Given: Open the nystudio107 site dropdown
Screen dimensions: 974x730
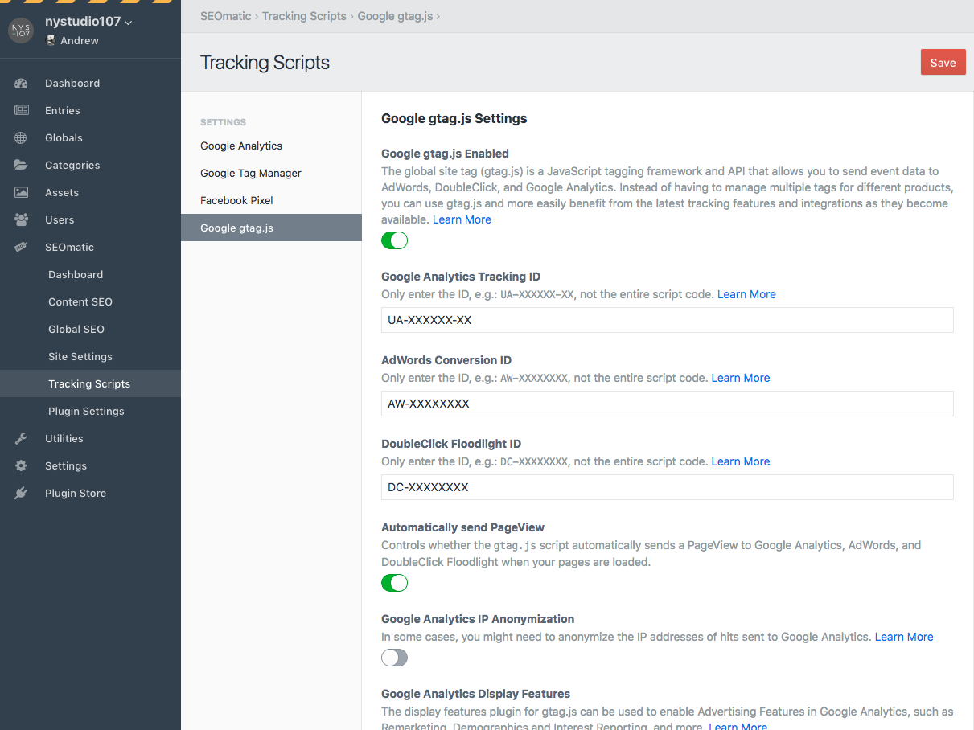Looking at the screenshot, I should [x=88, y=23].
